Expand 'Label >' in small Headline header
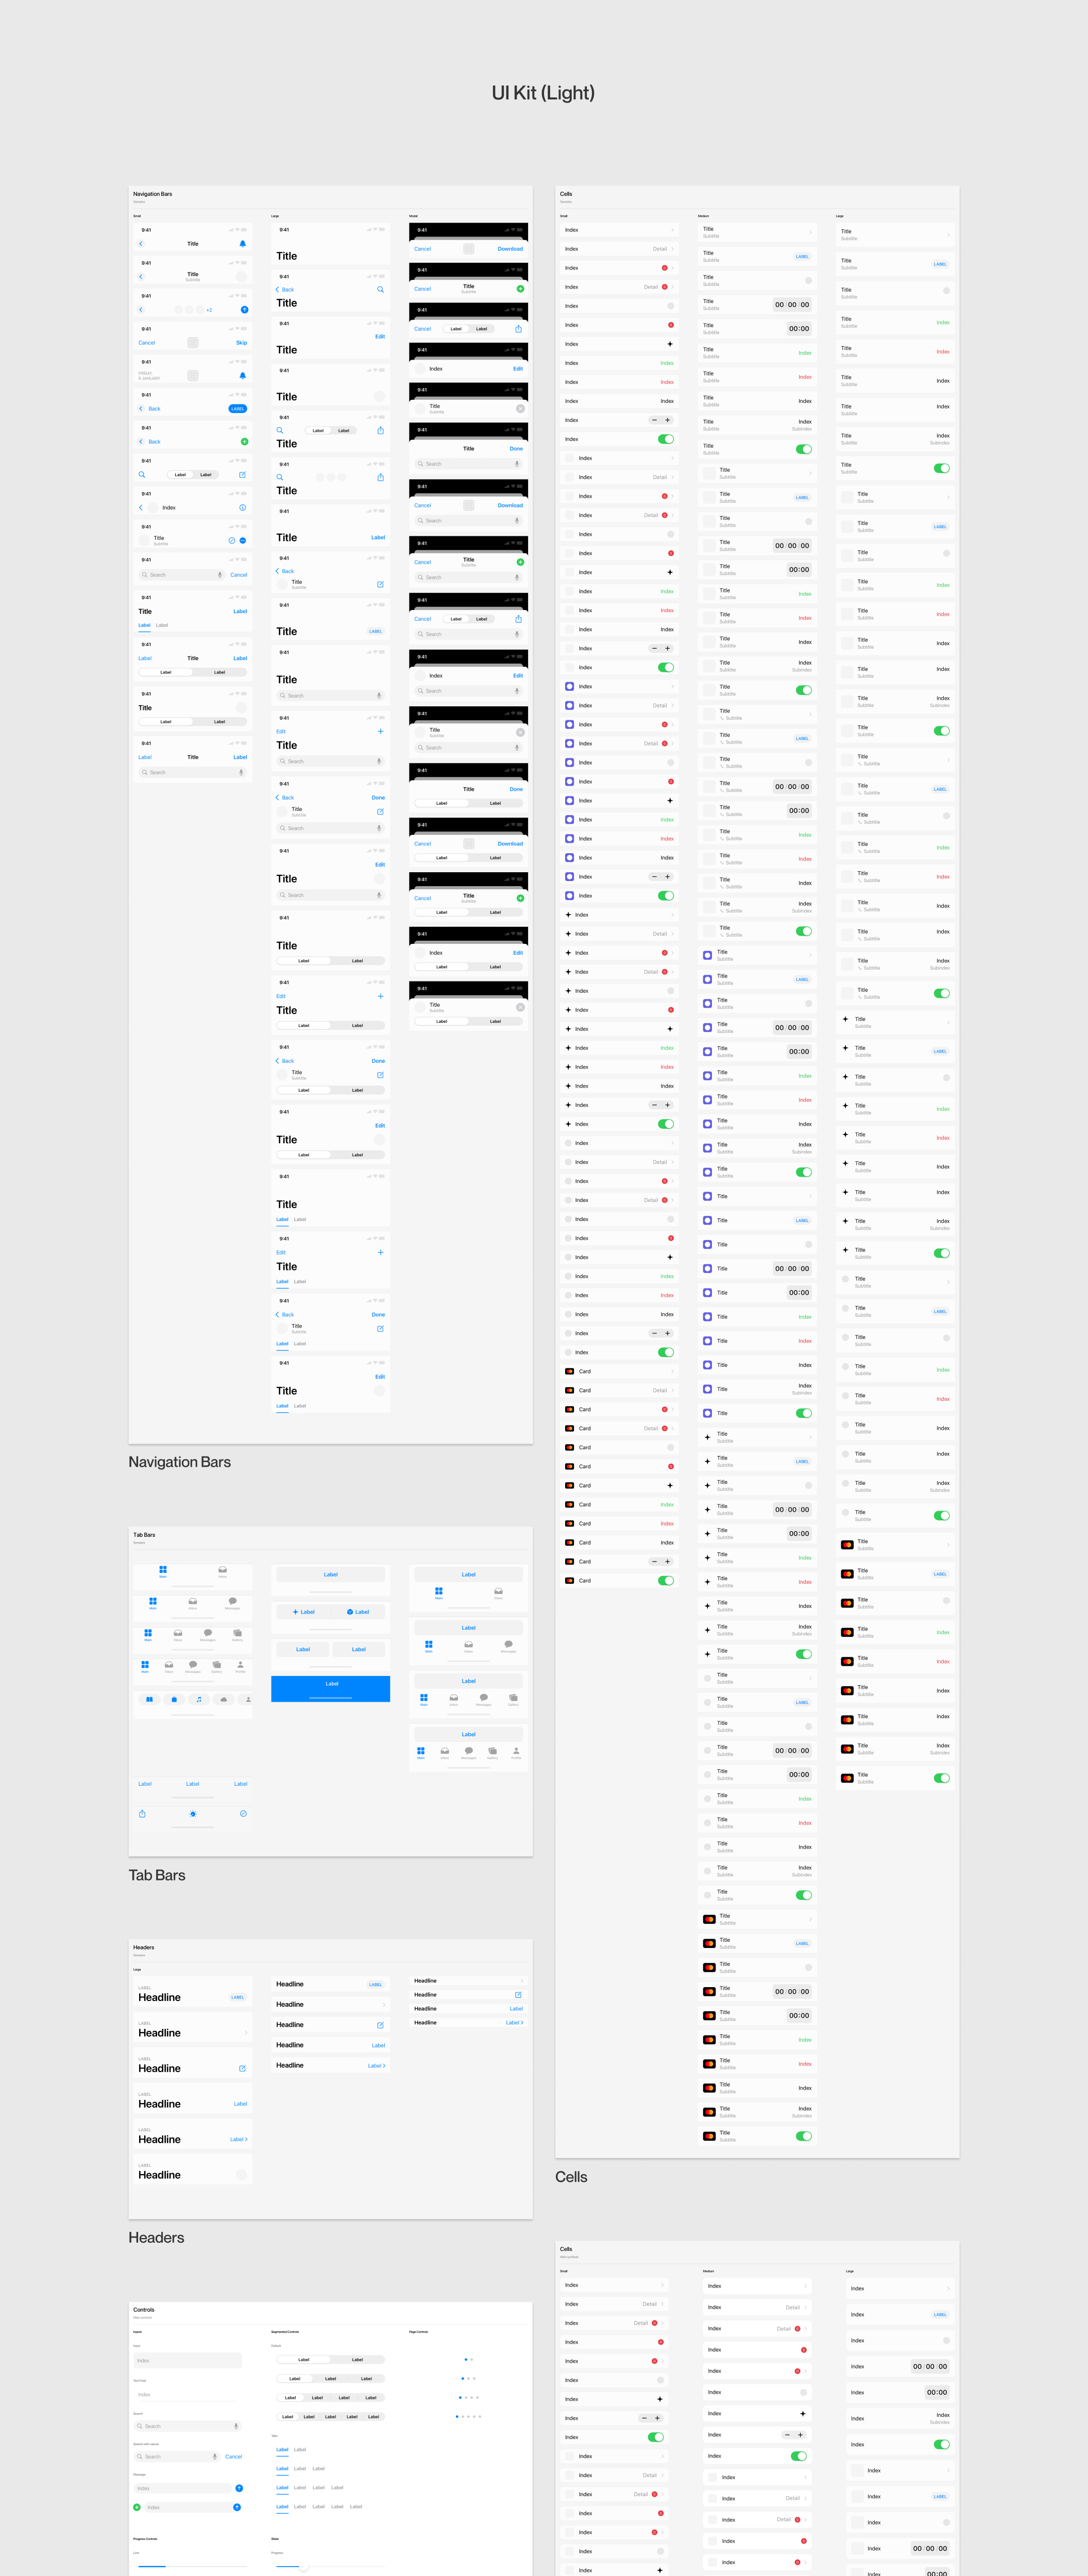The image size is (1088, 2576). 515,2023
